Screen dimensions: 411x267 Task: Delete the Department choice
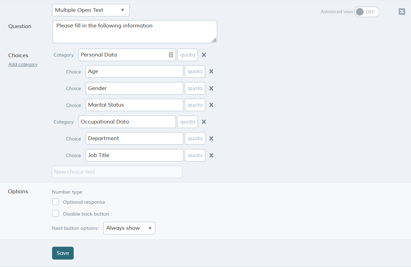211,138
